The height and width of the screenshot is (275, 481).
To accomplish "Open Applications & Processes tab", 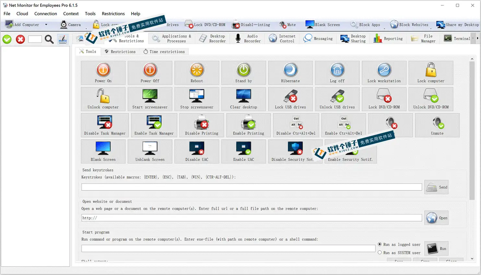I will [x=172, y=39].
